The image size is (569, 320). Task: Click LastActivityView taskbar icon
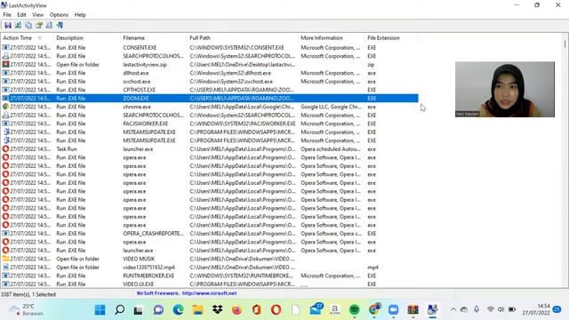pyautogui.click(x=432, y=310)
